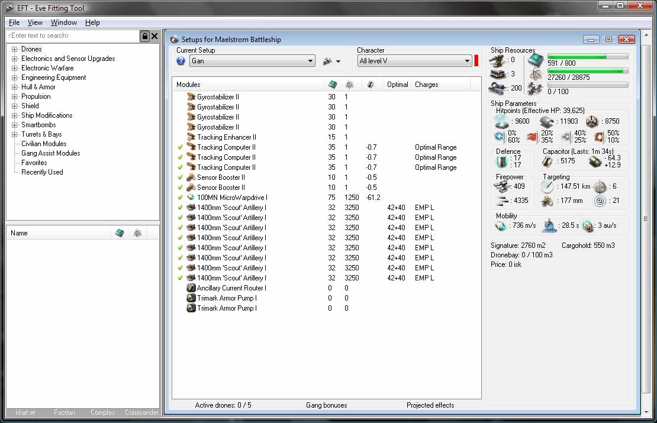Click the hull structure icon showing 8750
Viewport: 657px width, 423px height.
pyautogui.click(x=592, y=121)
